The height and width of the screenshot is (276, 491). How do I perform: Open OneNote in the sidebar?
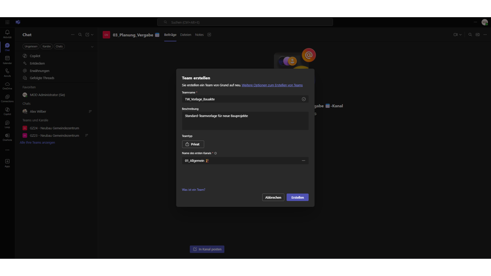(x=7, y=137)
